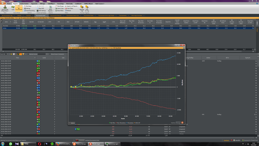The height and width of the screenshot is (146, 259).
Task: Click Clear Filters in the ribbon
Action: [x=69, y=9]
